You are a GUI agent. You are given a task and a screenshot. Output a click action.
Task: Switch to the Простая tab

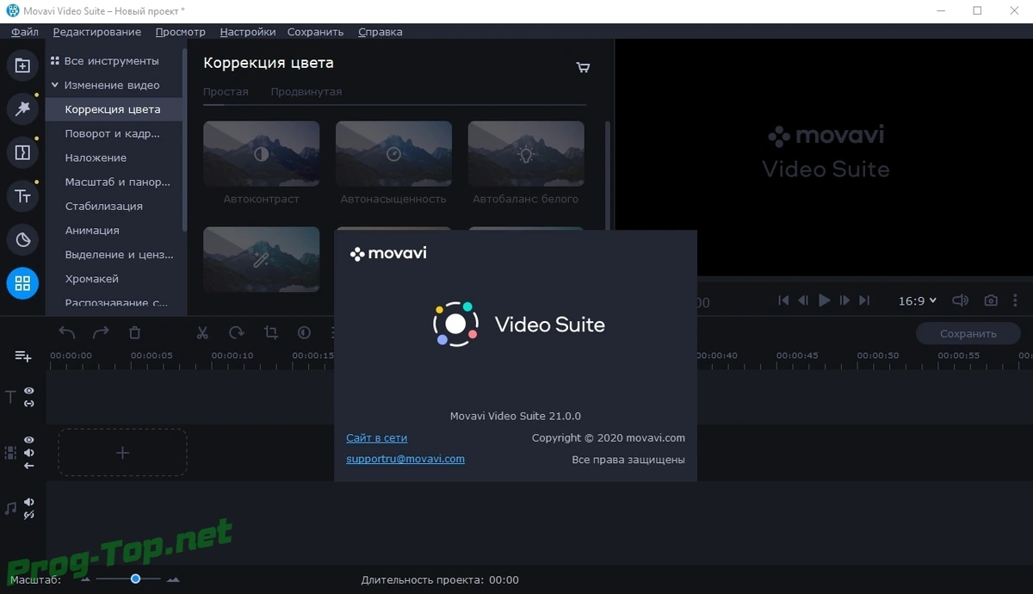(x=226, y=91)
